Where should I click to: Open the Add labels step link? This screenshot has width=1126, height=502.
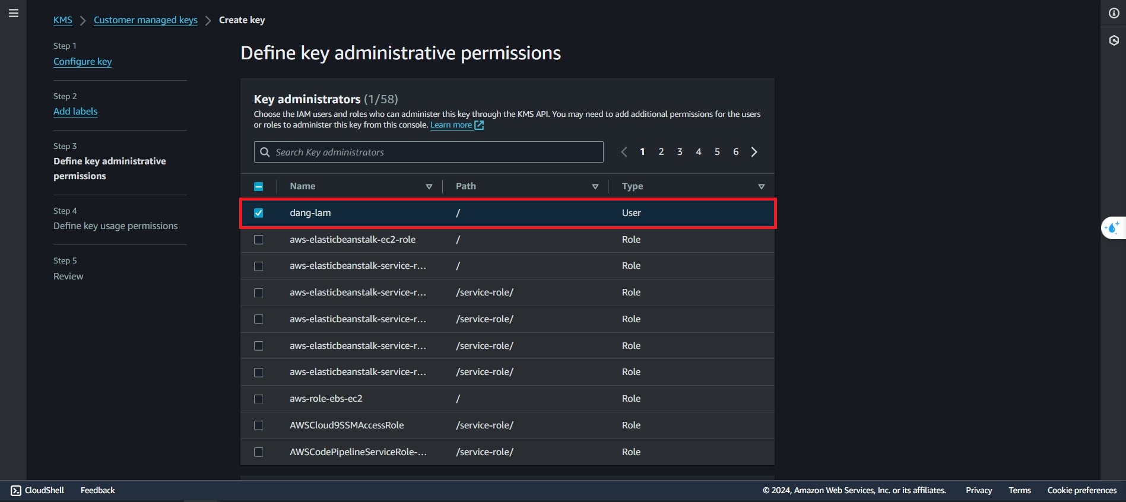[75, 112]
